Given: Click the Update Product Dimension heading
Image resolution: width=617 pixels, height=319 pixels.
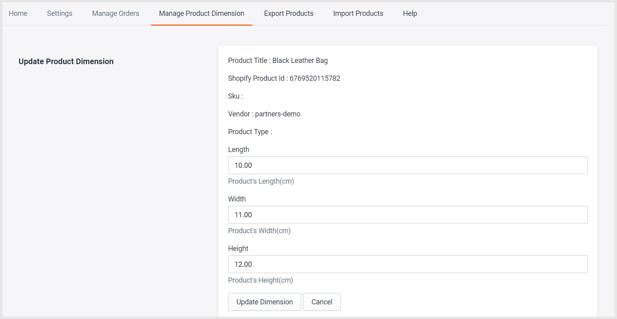Looking at the screenshot, I should click(66, 61).
